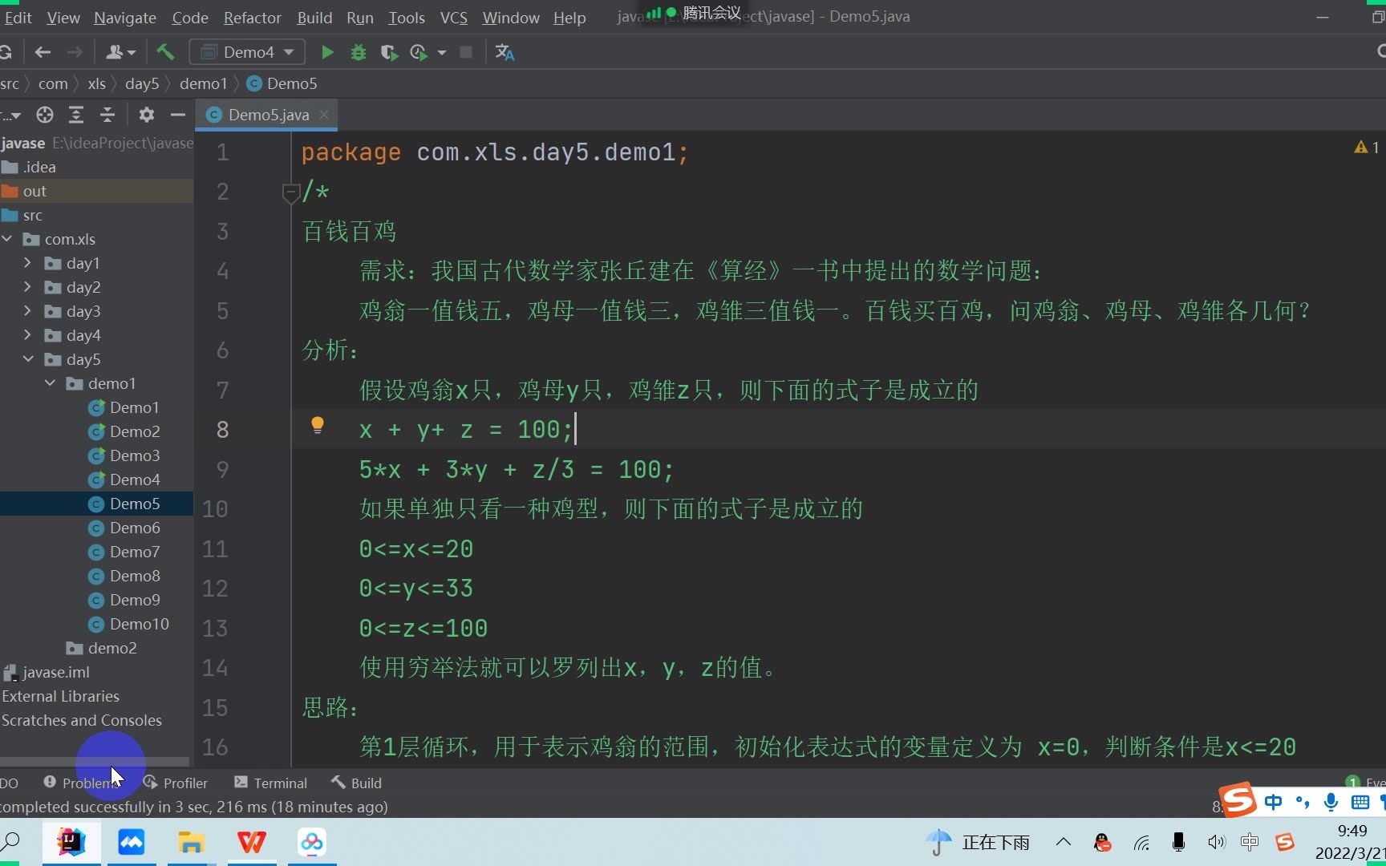Open the translate plugin icon
This screenshot has height=866, width=1386.
point(505,52)
